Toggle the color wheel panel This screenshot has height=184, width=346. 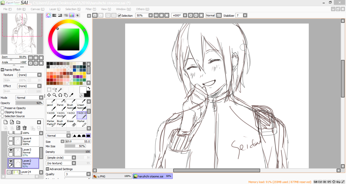coord(48,15)
